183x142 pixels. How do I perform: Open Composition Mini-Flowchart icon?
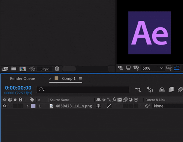coord(138,89)
